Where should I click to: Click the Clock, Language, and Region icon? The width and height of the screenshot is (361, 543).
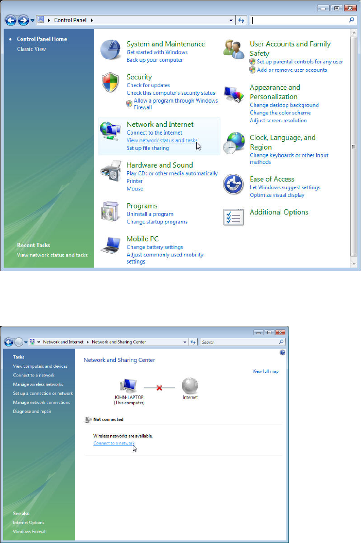234,143
